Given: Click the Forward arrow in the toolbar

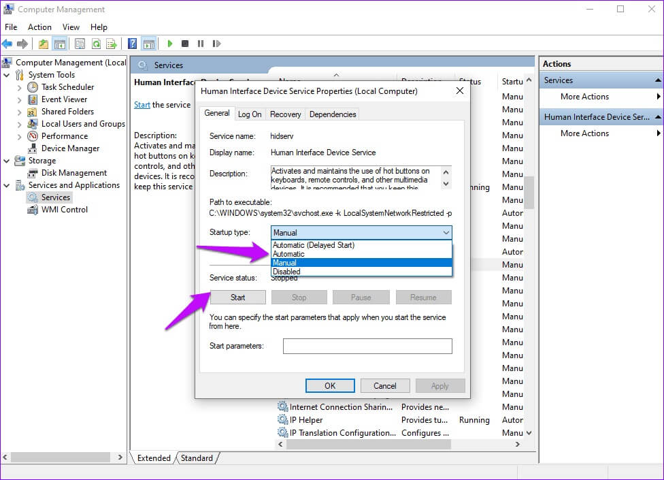Looking at the screenshot, I should click(22, 44).
